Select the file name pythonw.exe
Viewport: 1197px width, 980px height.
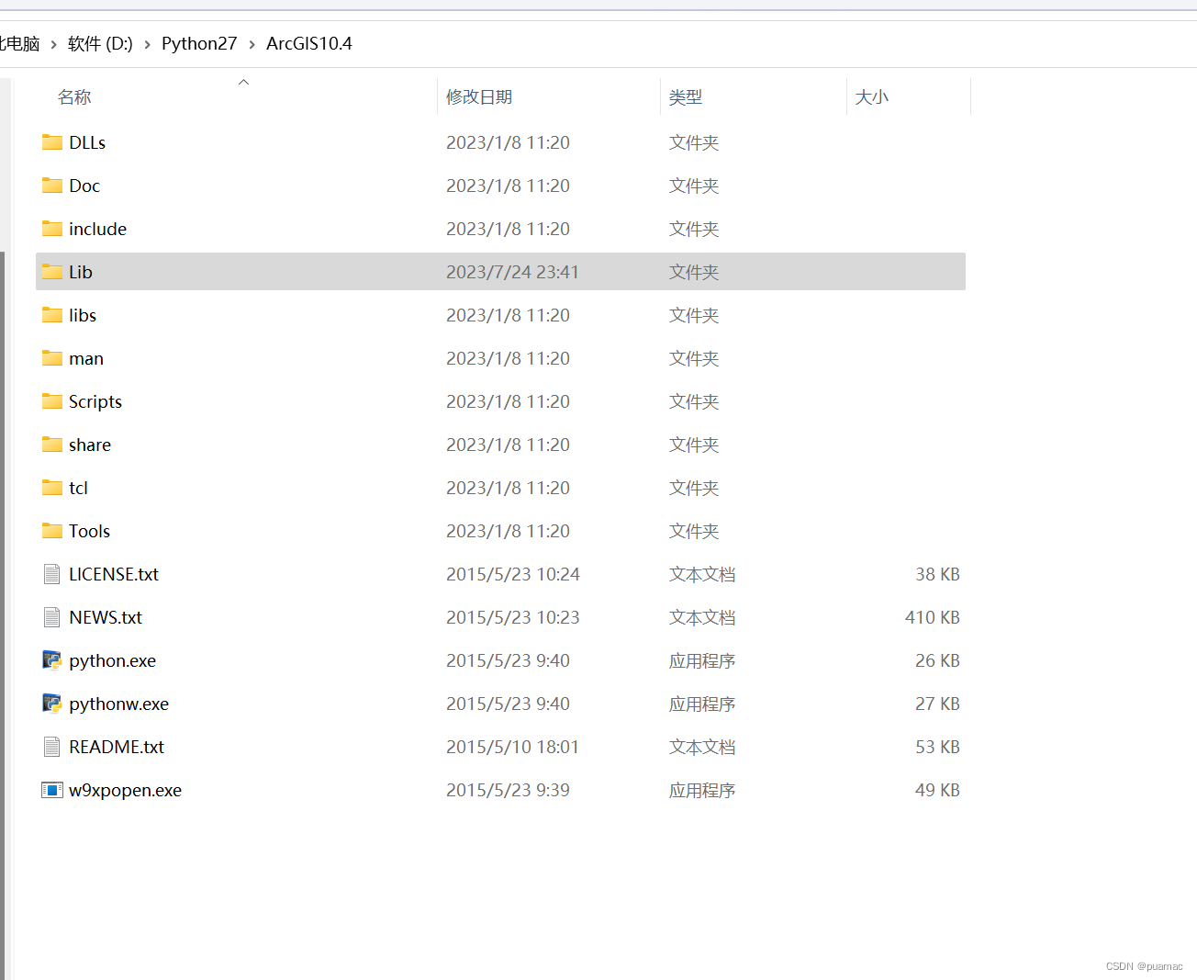click(x=118, y=704)
